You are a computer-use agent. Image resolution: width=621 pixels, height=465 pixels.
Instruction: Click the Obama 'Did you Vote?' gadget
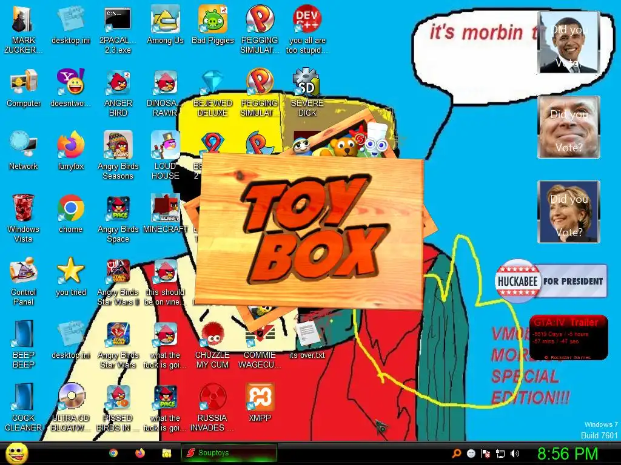point(569,42)
